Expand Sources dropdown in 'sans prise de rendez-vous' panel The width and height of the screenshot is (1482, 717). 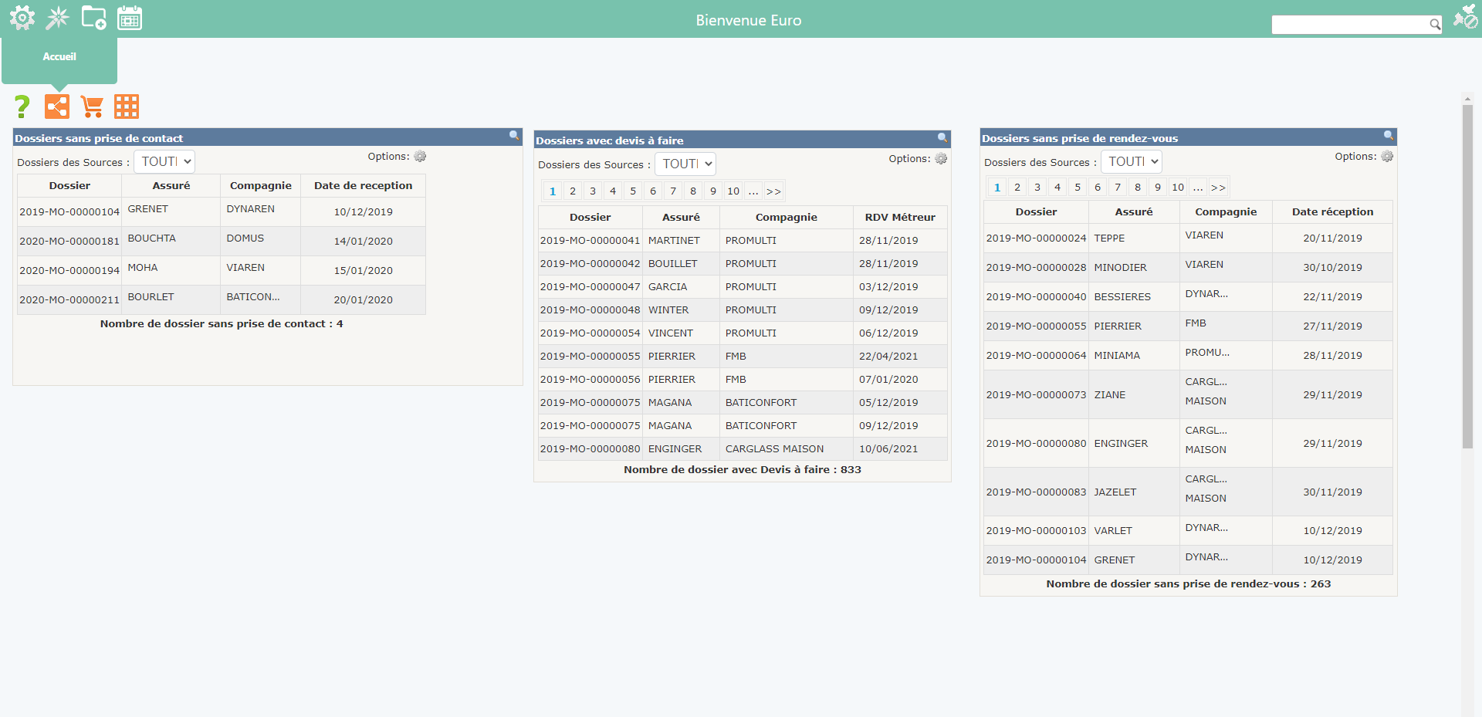(x=1132, y=162)
